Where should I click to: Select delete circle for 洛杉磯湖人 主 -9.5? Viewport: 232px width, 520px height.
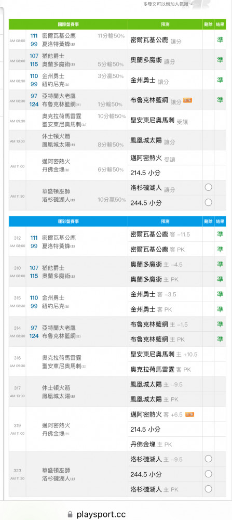coord(208,459)
